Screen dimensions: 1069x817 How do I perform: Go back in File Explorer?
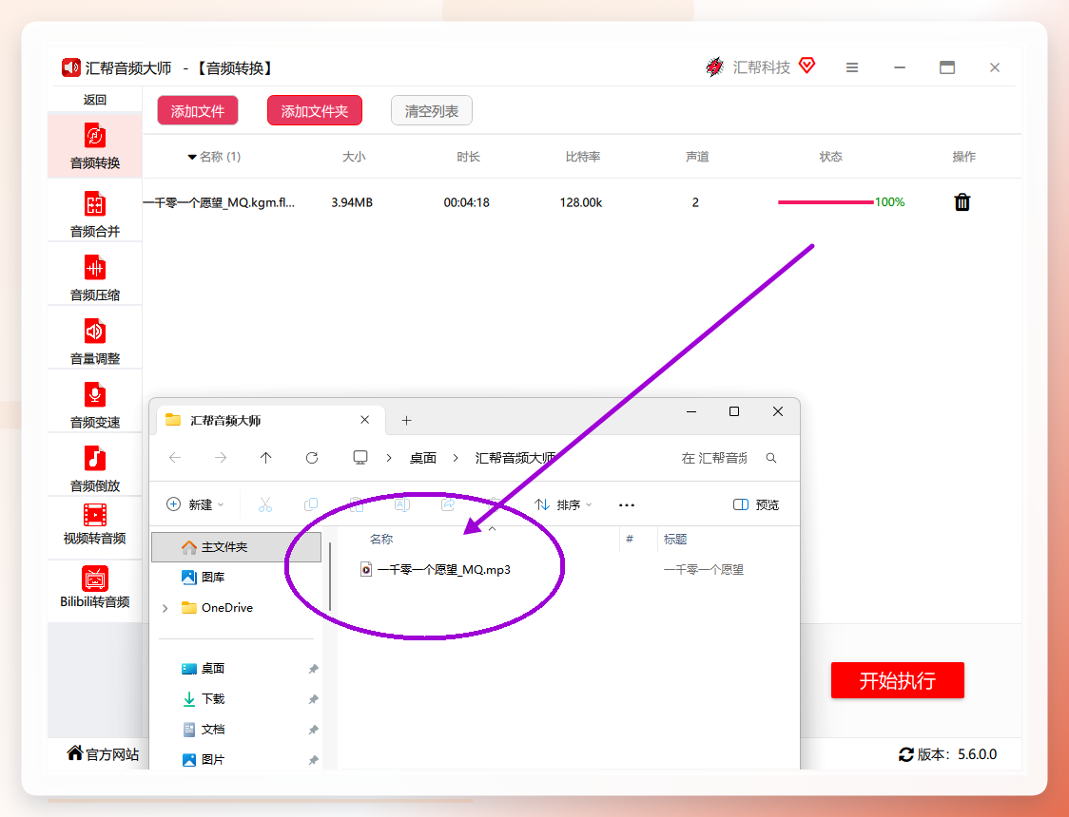tap(175, 458)
